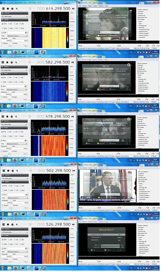Image resolution: width=161 pixels, height=272 pixels.
Task: Enable Squelch in the SDR# 582.298.500 window
Action: tap(2, 97)
